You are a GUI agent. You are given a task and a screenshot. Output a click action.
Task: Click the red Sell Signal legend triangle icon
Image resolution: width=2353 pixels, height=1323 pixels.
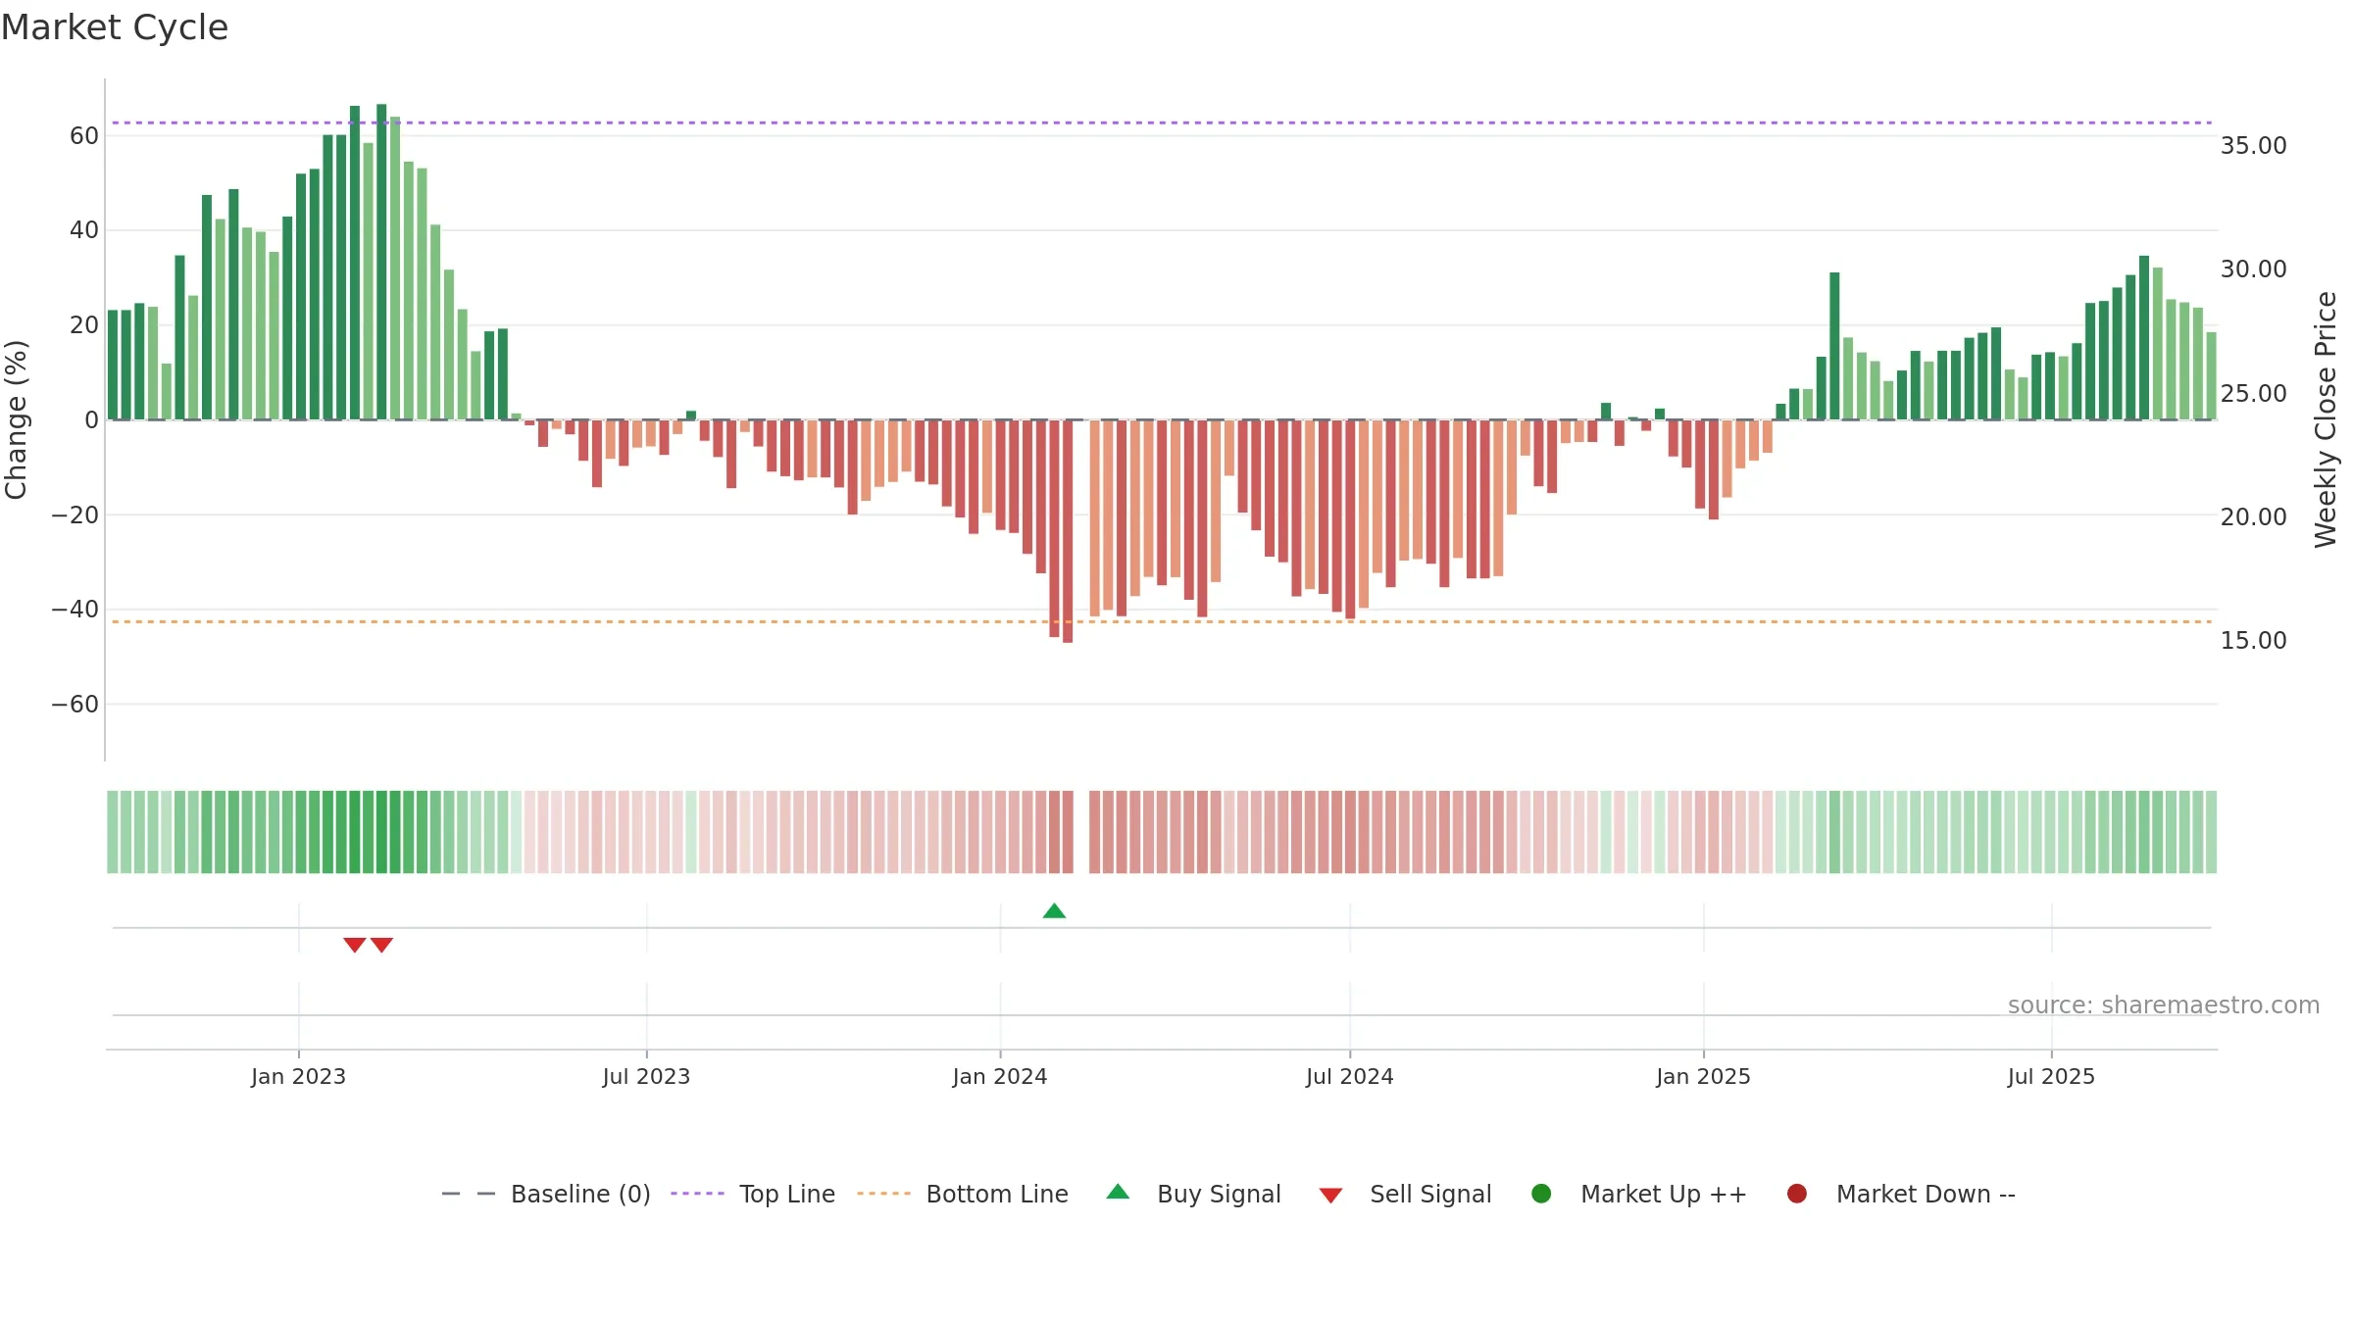pos(1330,1196)
